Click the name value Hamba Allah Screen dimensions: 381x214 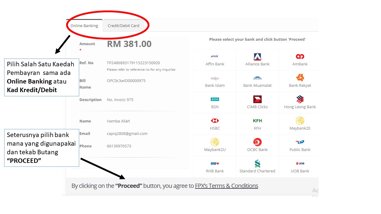click(118, 121)
